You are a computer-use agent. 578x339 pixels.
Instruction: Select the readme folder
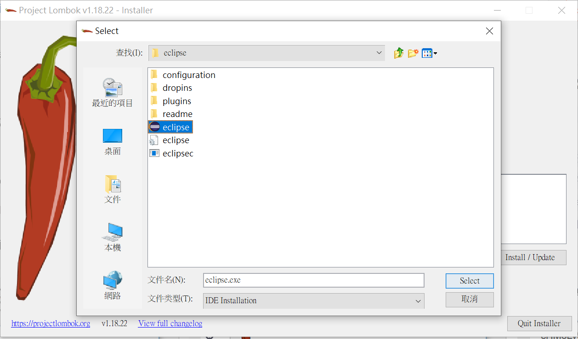tap(171, 114)
